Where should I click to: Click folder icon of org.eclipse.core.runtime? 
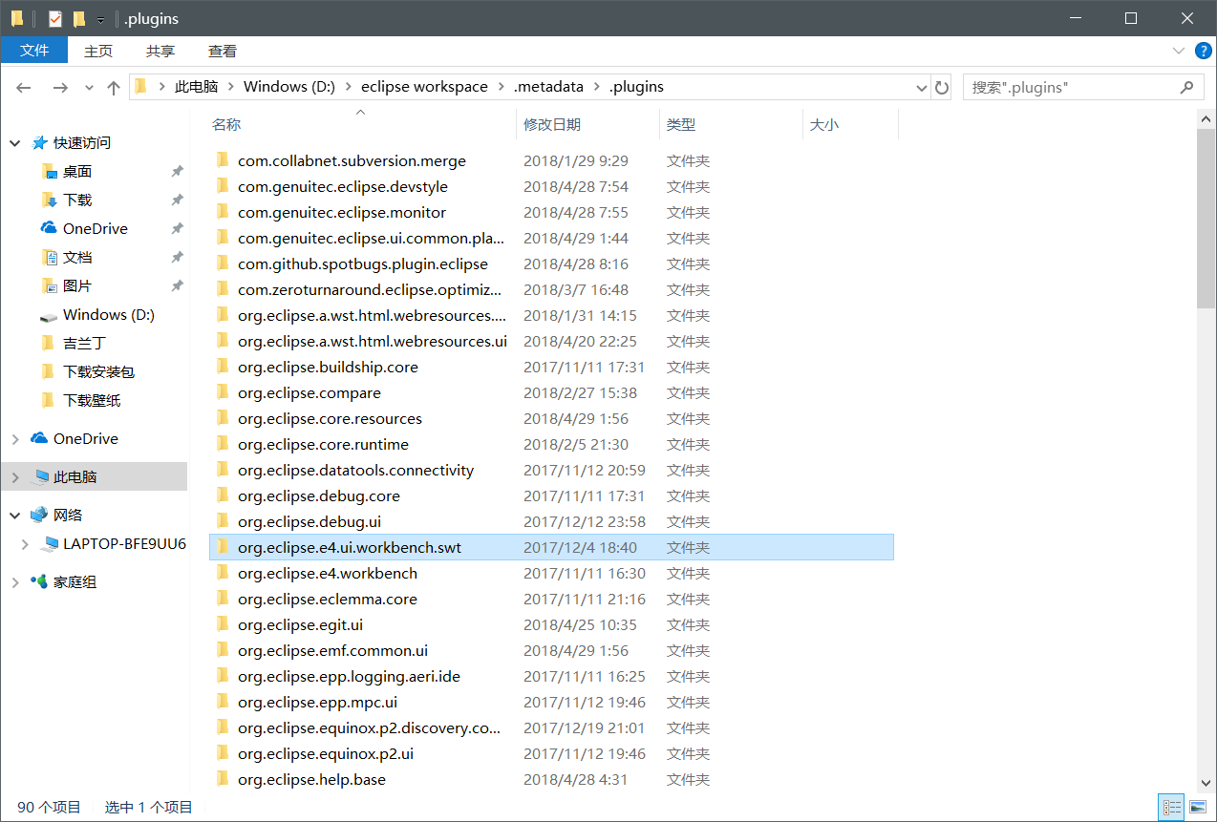pos(223,445)
